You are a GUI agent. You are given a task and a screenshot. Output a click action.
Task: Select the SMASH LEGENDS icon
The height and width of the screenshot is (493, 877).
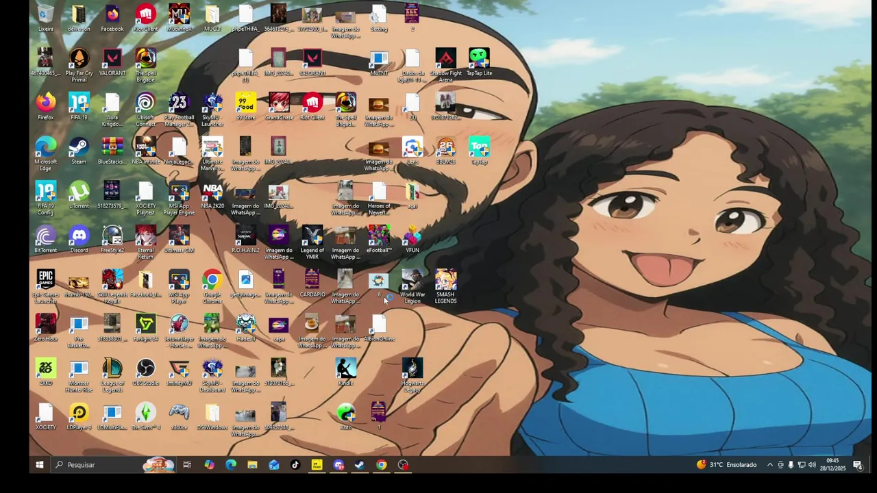click(445, 288)
